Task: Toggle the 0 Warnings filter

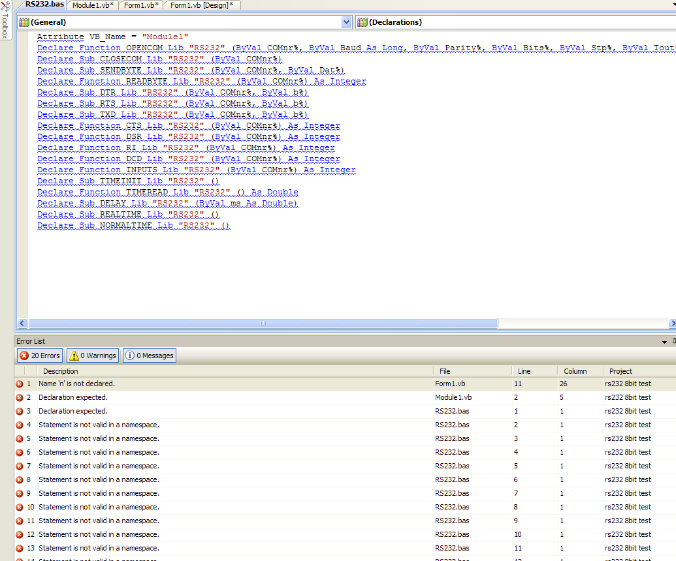Action: [x=92, y=356]
